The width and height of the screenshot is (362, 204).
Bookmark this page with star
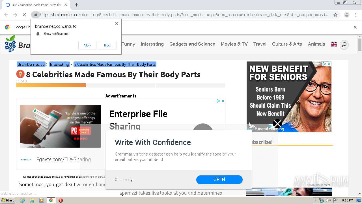[335, 15]
